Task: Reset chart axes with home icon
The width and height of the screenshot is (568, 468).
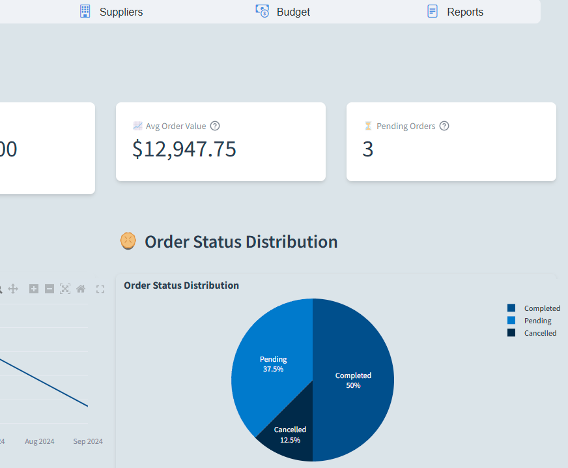Action: [81, 289]
